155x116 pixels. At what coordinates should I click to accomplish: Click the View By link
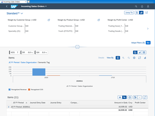click(x=110, y=58)
